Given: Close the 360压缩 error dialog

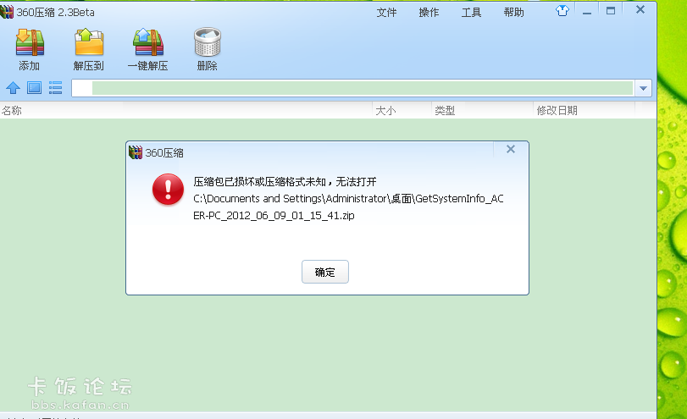Looking at the screenshot, I should coord(511,149).
